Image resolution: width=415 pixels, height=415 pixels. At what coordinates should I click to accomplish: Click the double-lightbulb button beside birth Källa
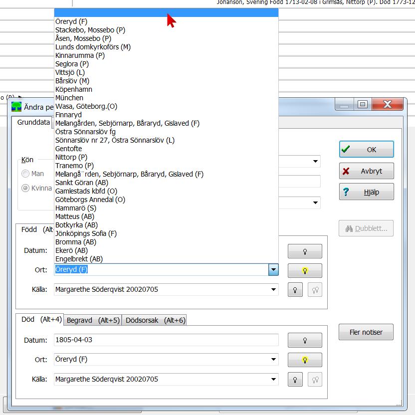click(x=315, y=289)
